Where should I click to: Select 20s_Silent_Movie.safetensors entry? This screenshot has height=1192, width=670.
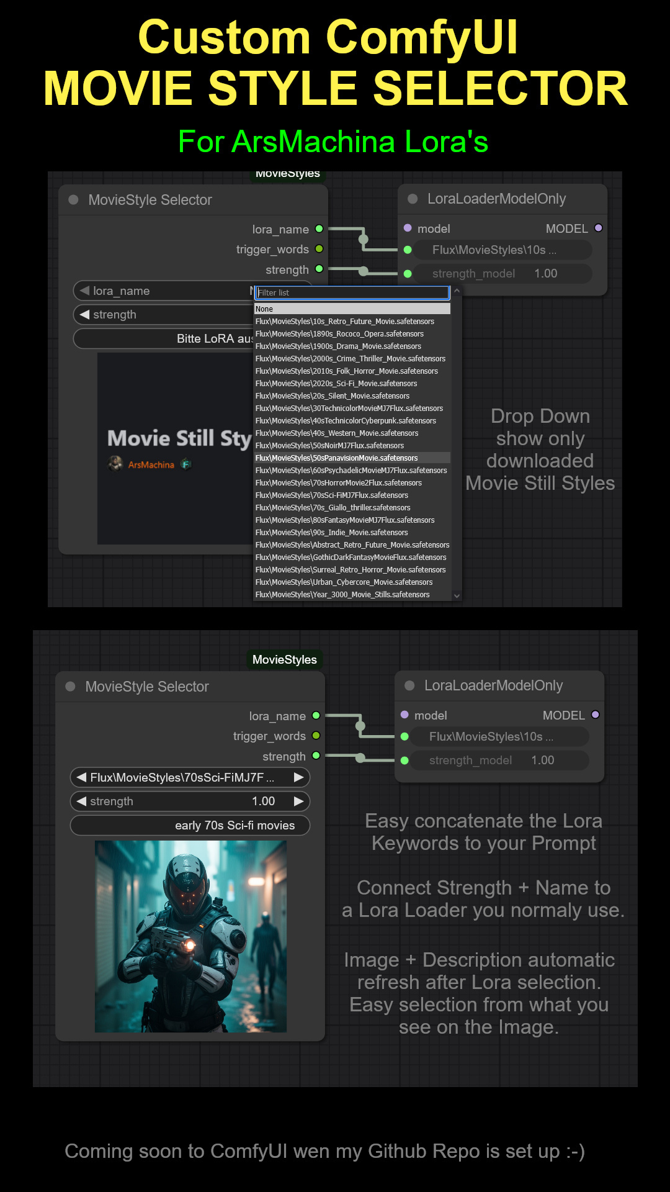point(352,395)
